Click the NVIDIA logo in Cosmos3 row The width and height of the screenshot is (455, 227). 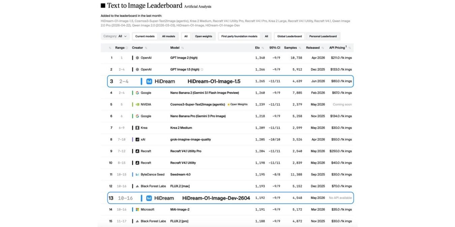(137, 105)
